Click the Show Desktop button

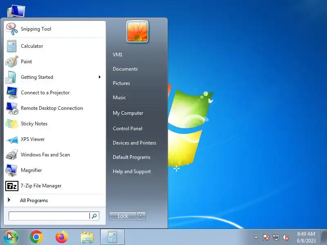click(x=324, y=237)
